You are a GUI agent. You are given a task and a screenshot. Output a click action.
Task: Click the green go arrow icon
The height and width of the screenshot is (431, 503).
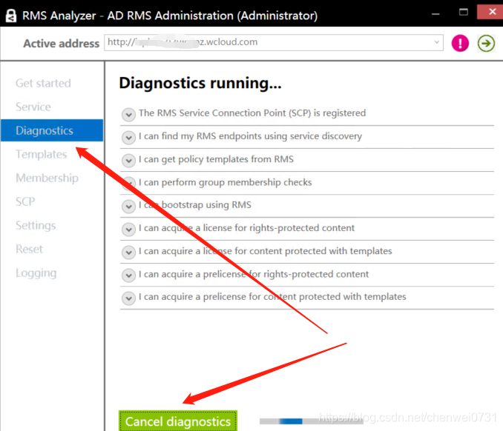486,43
